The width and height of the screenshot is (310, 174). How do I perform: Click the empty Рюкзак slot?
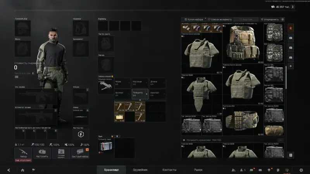(106, 65)
